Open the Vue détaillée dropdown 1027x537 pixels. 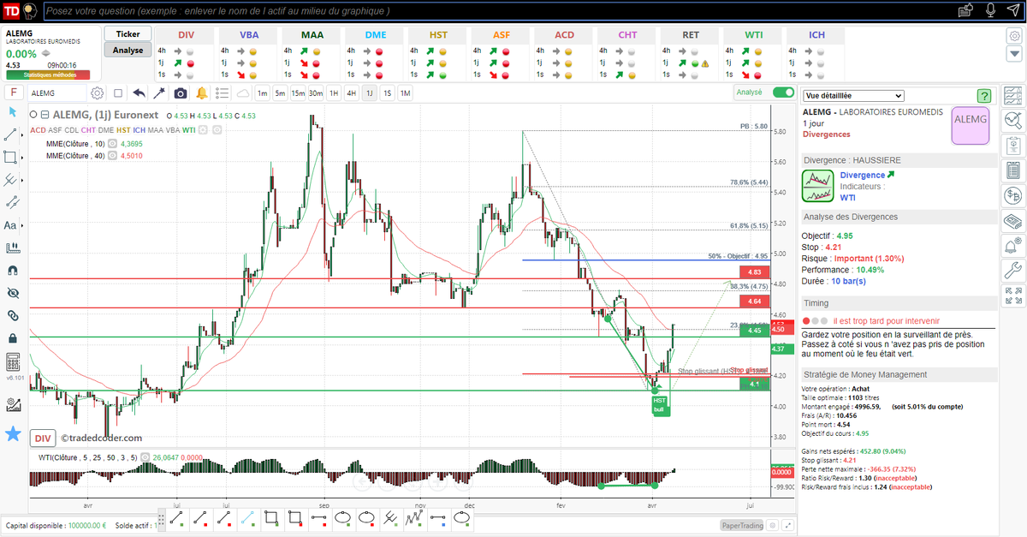pos(853,96)
